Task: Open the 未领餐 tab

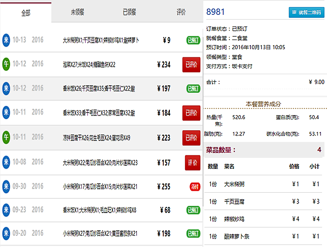Action: [x=77, y=13]
